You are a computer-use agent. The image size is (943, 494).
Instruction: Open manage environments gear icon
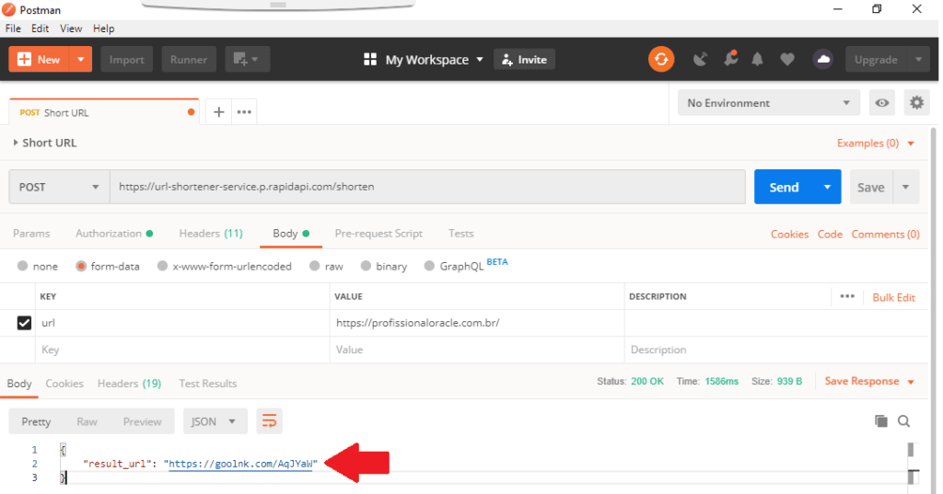[x=916, y=103]
